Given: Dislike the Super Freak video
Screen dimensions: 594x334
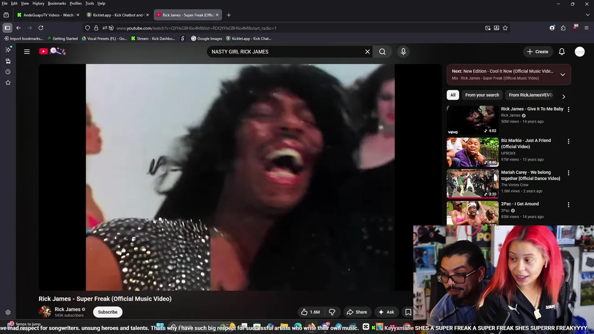Looking at the screenshot, I should pos(332,312).
